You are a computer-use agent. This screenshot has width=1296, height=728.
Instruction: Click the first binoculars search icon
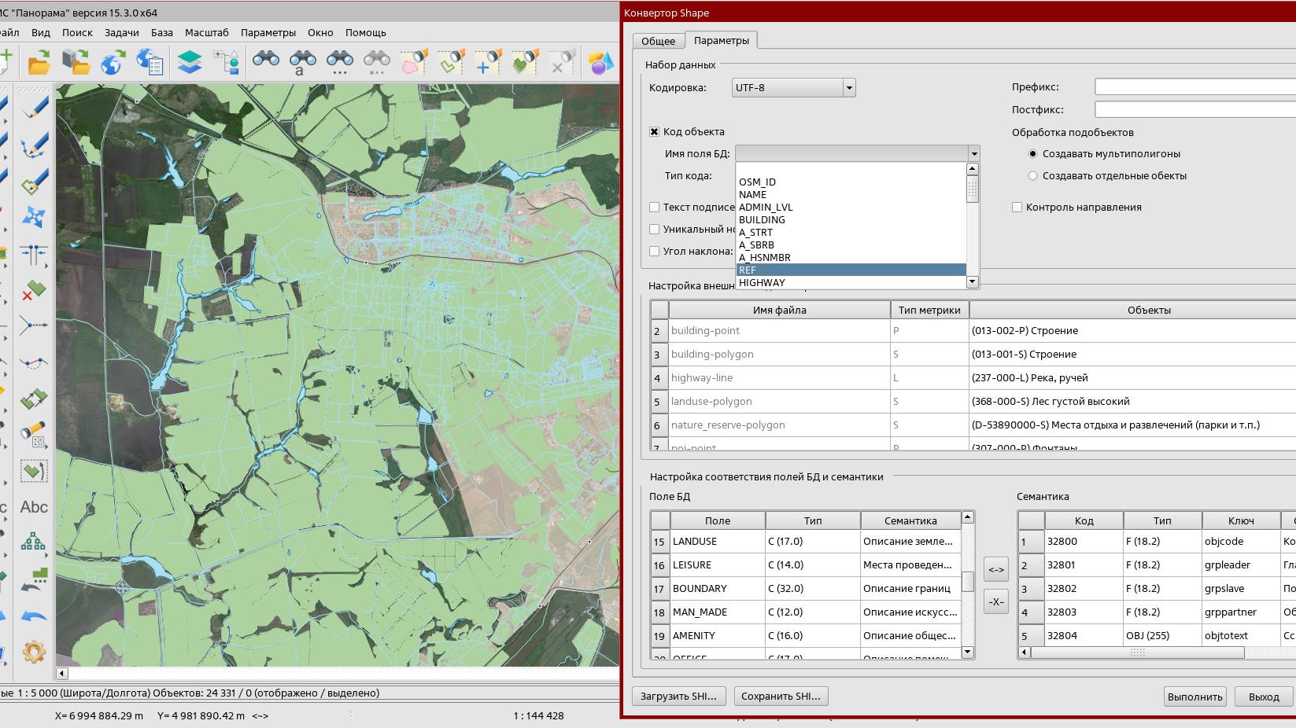pos(266,60)
